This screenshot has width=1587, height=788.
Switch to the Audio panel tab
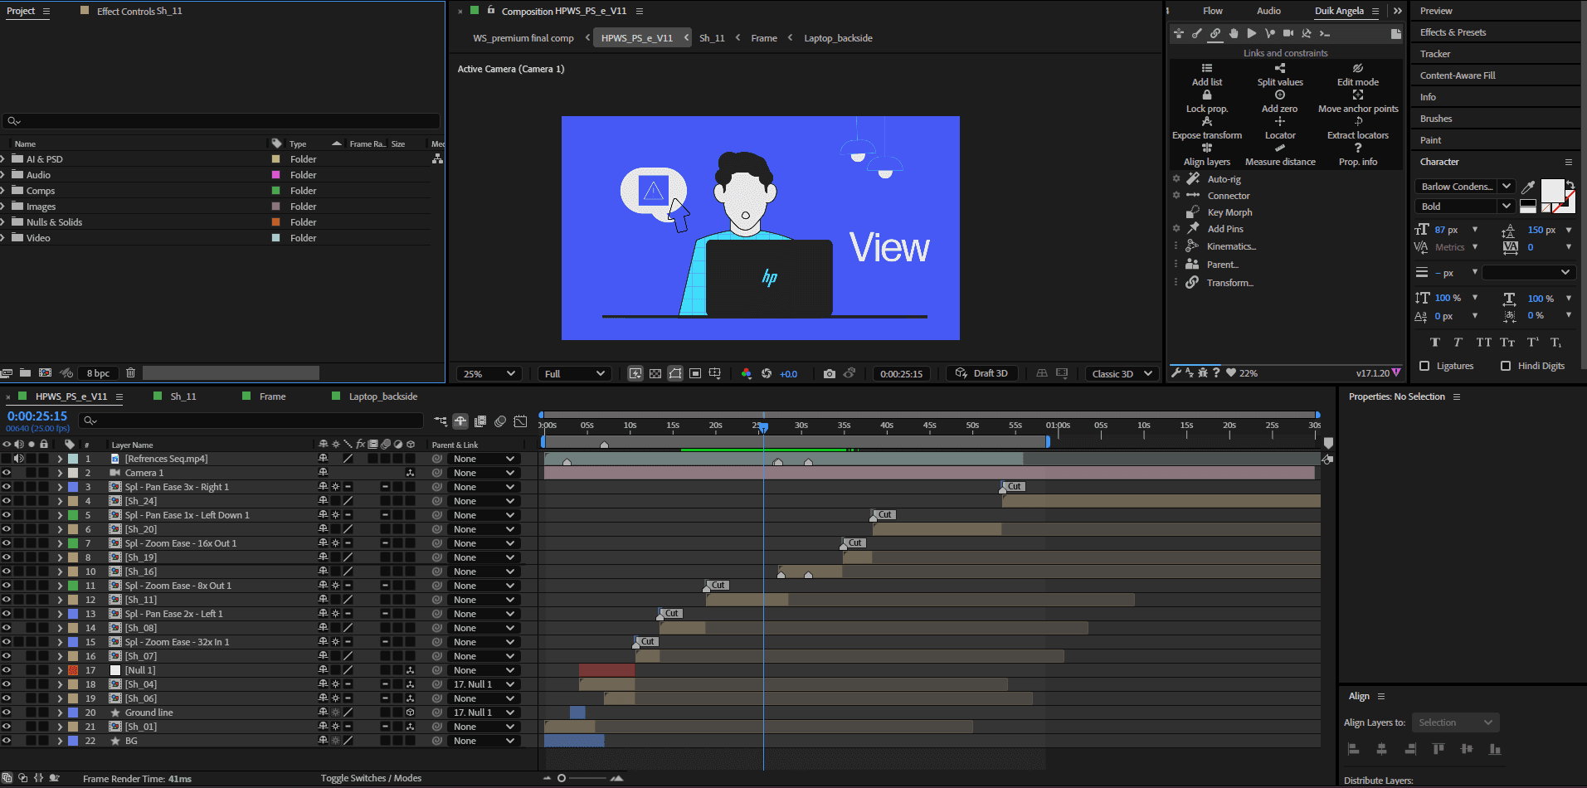[x=1268, y=11]
